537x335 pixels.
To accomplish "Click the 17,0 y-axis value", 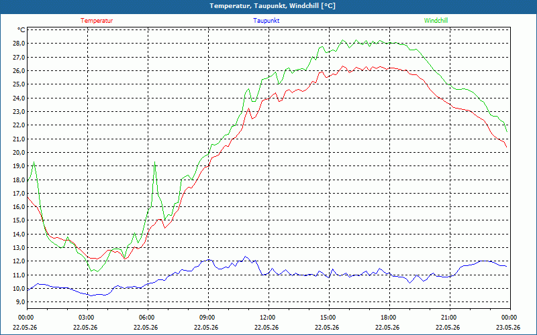I will click(x=19, y=193).
